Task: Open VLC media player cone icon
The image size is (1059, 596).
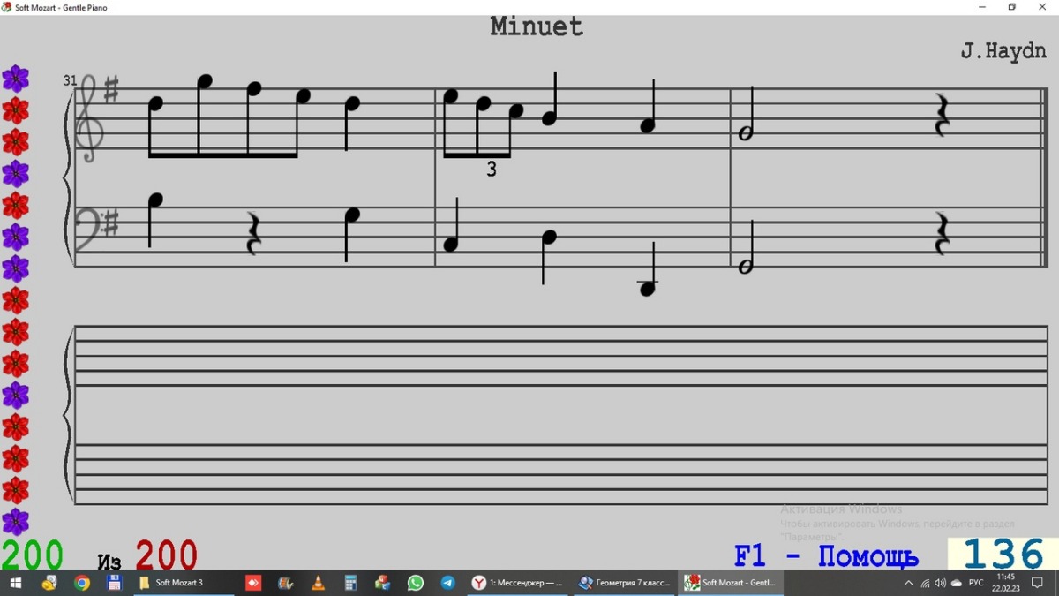Action: [318, 583]
